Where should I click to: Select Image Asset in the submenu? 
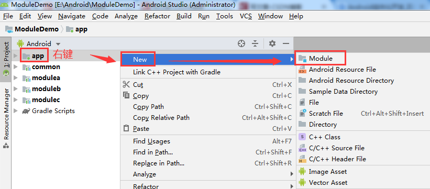363,171
